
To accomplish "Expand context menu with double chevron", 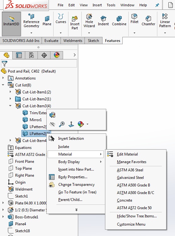I will 76,210.
